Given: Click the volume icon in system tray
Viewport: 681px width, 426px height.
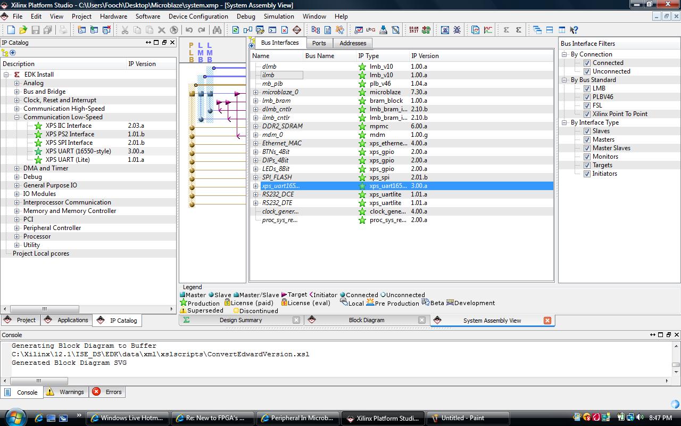Looking at the screenshot, I should [x=641, y=417].
